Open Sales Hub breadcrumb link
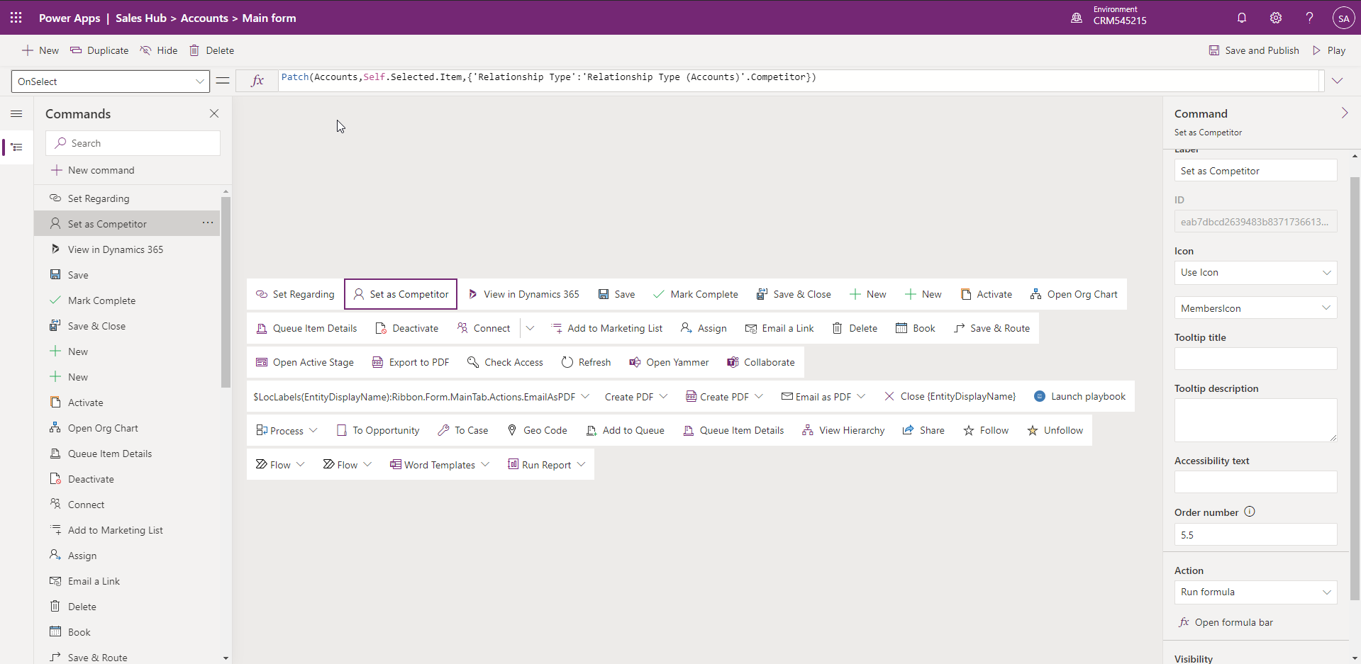The width and height of the screenshot is (1361, 664). pos(140,18)
